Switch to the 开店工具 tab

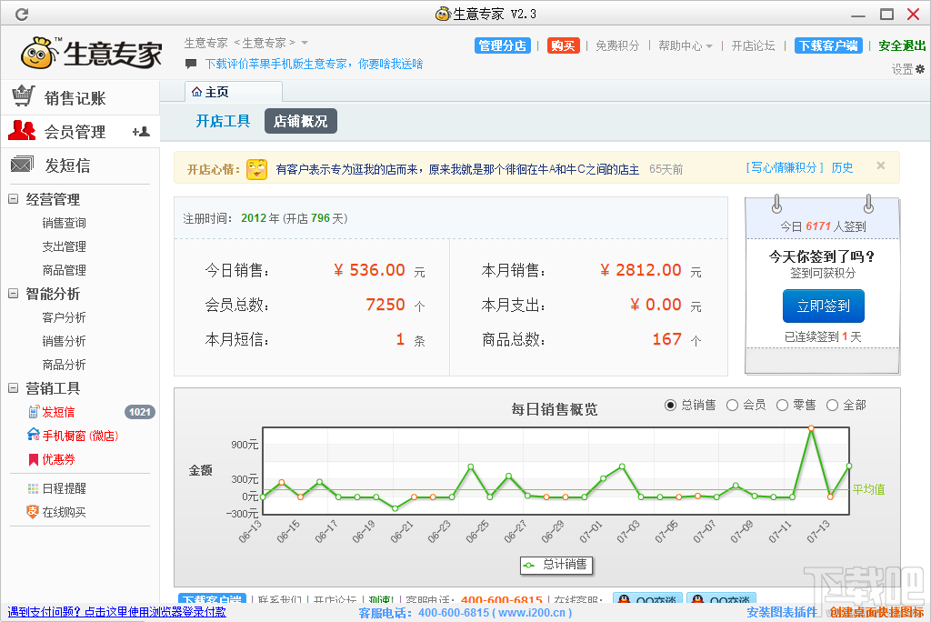(x=224, y=121)
